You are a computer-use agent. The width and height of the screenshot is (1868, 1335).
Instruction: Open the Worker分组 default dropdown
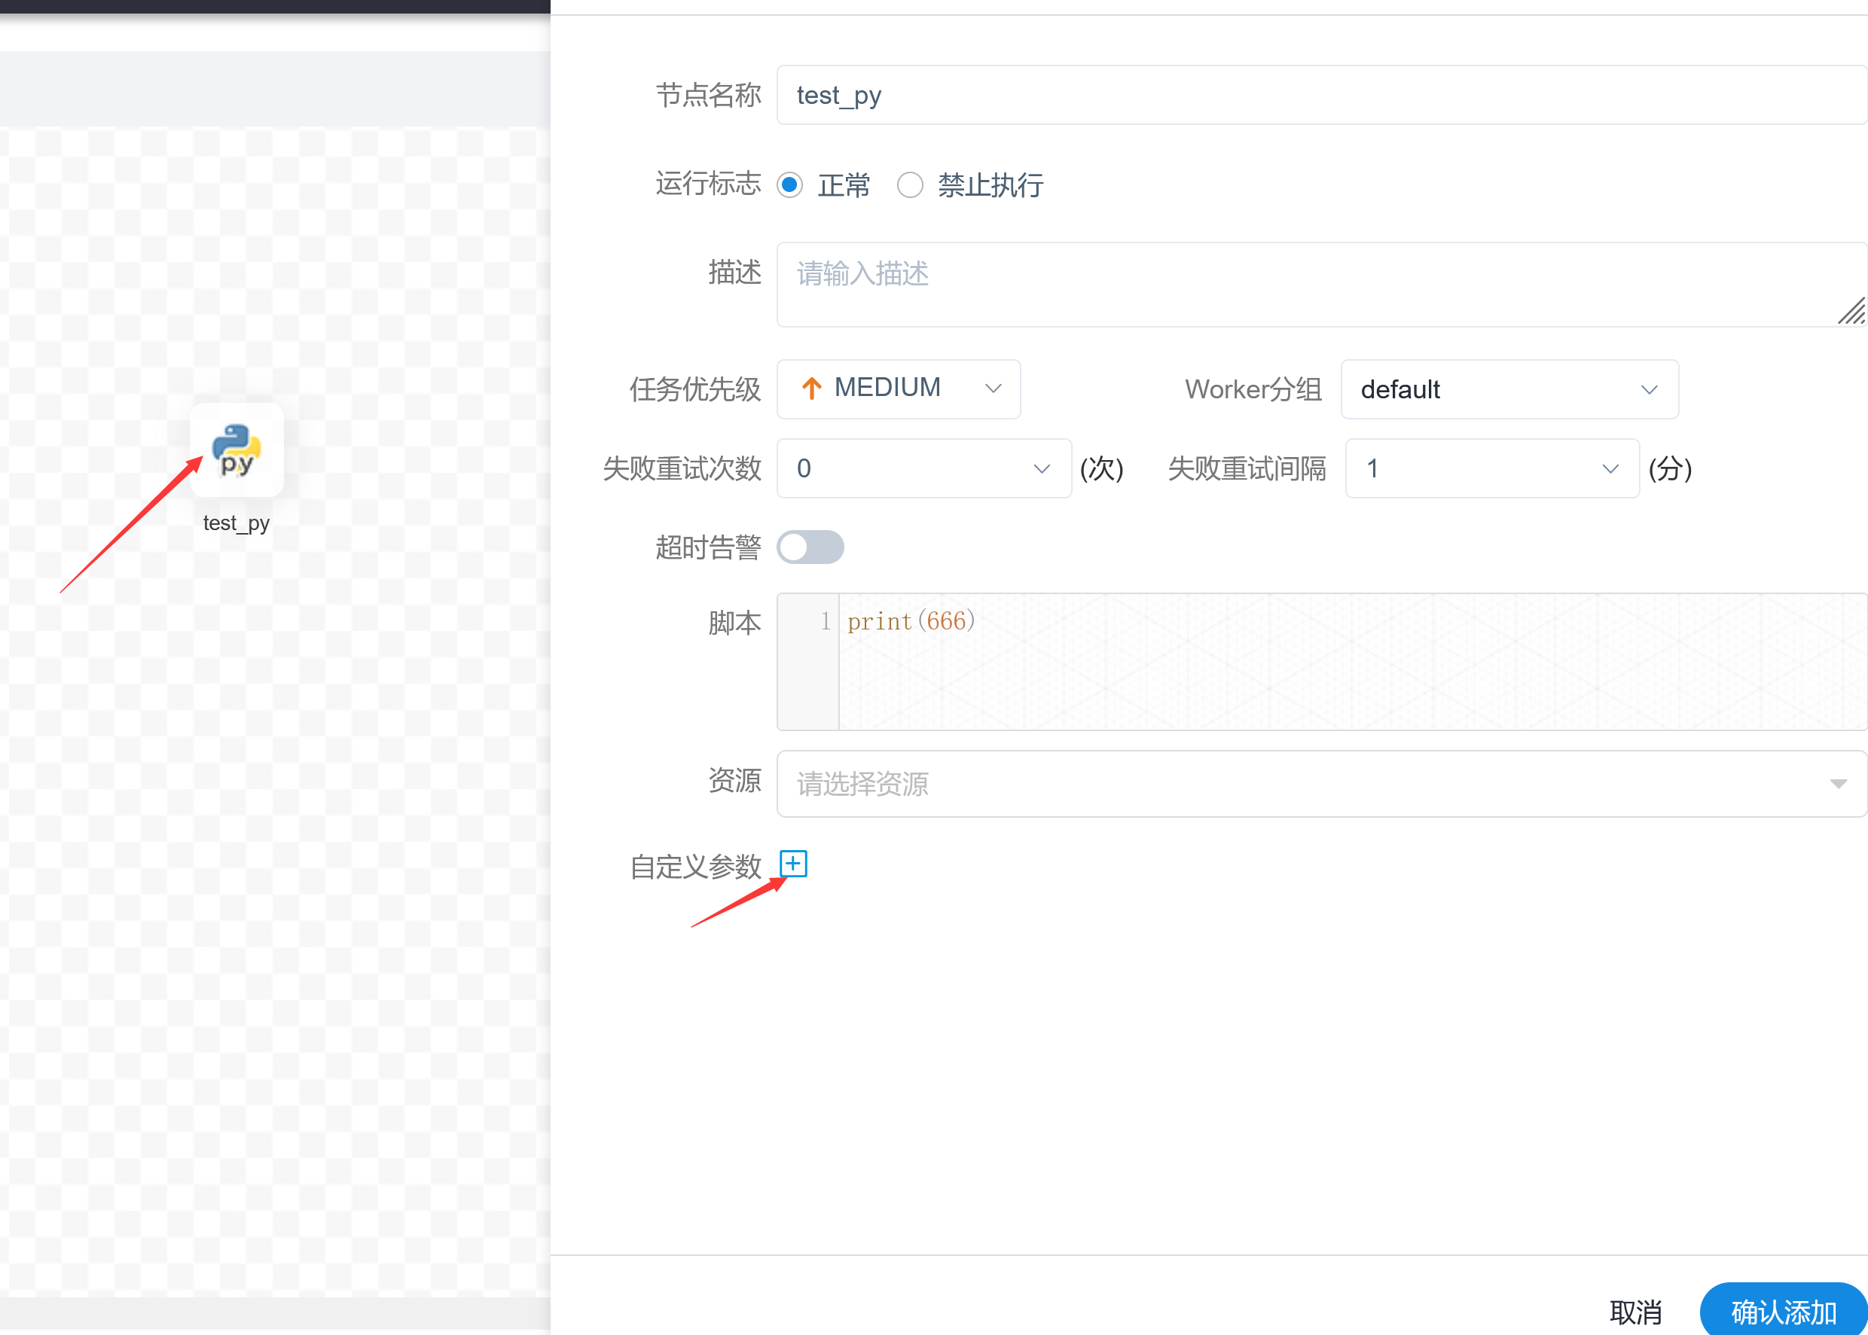point(1509,389)
